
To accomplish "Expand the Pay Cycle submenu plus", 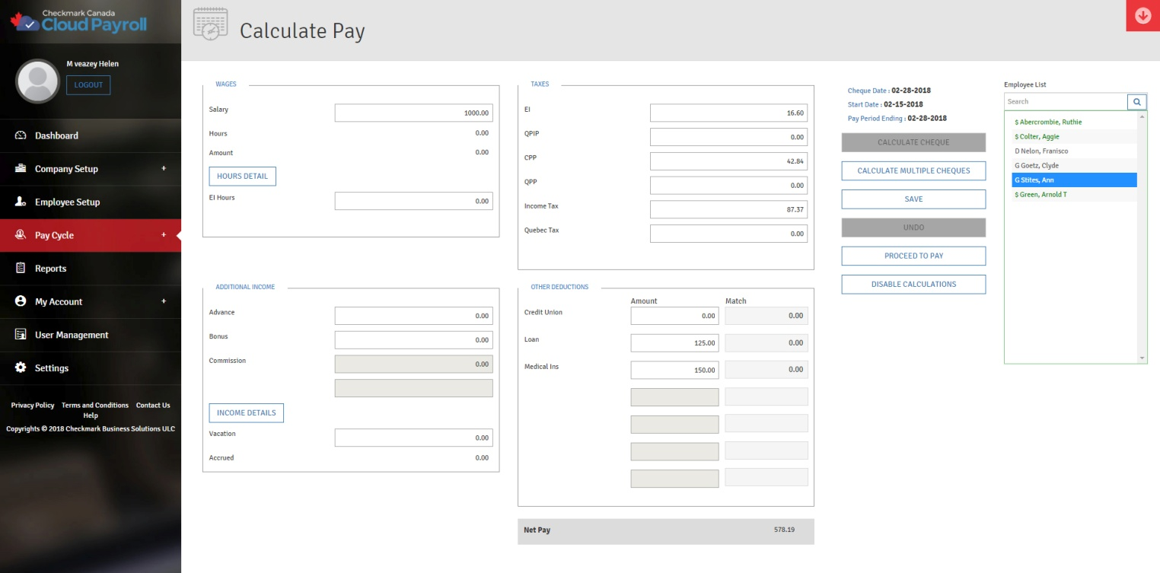I will click(163, 235).
